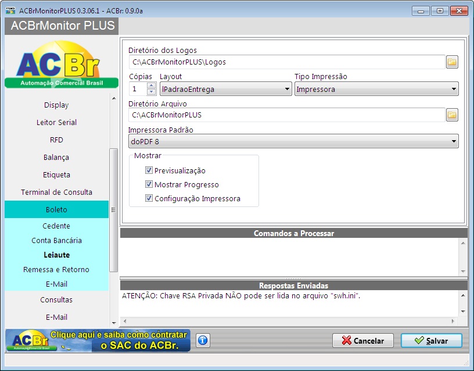Open the Tipo Impressão dropdown
This screenshot has width=474, height=371.
coord(376,89)
